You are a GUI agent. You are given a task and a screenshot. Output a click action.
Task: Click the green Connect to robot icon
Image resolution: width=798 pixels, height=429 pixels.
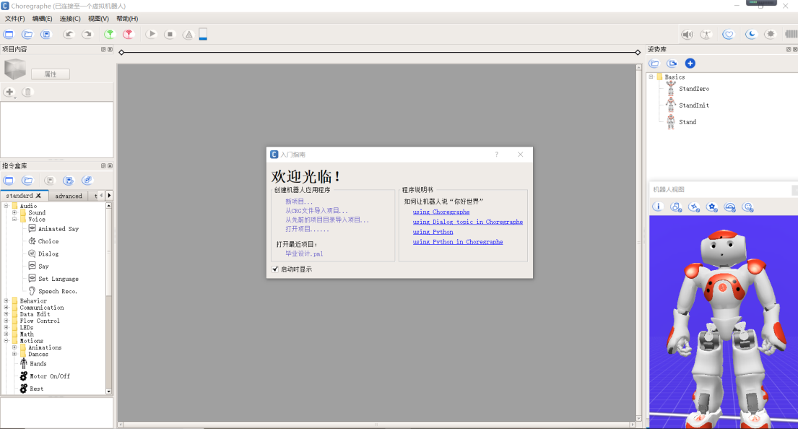click(110, 34)
